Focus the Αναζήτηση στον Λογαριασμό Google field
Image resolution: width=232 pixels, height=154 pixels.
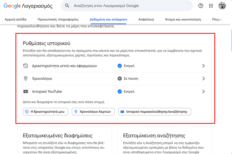pyautogui.click(x=127, y=6)
